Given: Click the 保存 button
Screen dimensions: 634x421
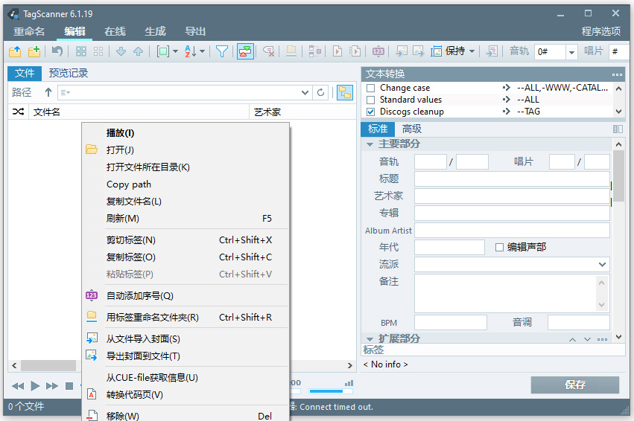Looking at the screenshot, I should point(575,385).
